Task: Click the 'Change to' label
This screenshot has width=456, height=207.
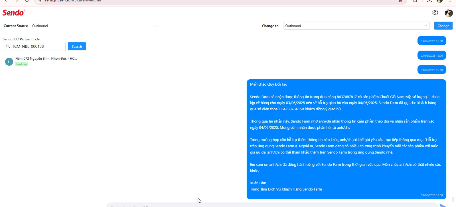Action: coord(270,26)
